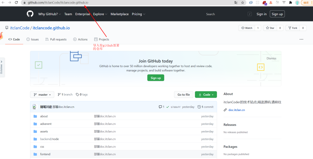Click the Fork count 0

click(x=303, y=28)
